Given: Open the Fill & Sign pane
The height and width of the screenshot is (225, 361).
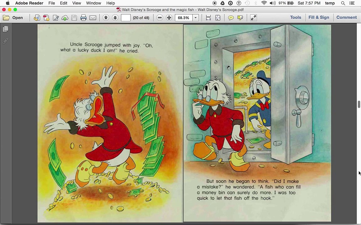Looking at the screenshot, I should (x=319, y=17).
